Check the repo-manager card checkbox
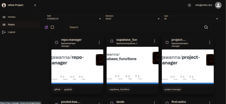Screen dimensions: 226x104 point(57,42)
